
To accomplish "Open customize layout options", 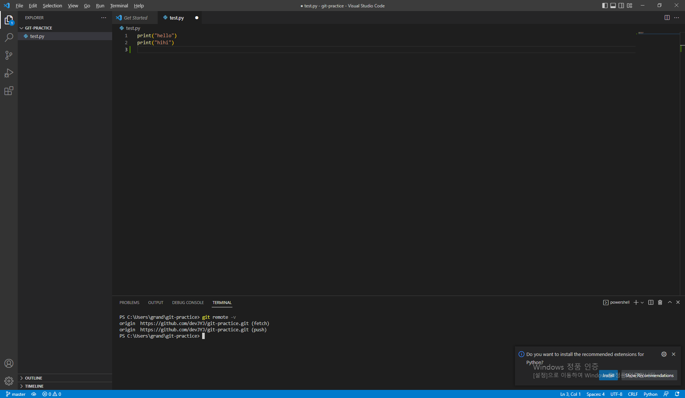I will [x=630, y=6].
